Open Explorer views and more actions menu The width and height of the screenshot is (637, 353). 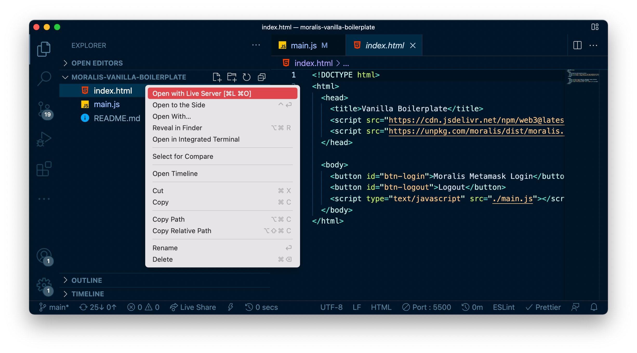(x=256, y=45)
